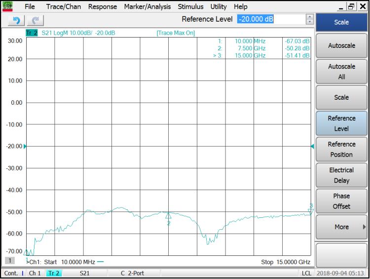Viewport: 370px width, 279px height.
Task: Expand the More softkey submenu
Action: (341, 227)
